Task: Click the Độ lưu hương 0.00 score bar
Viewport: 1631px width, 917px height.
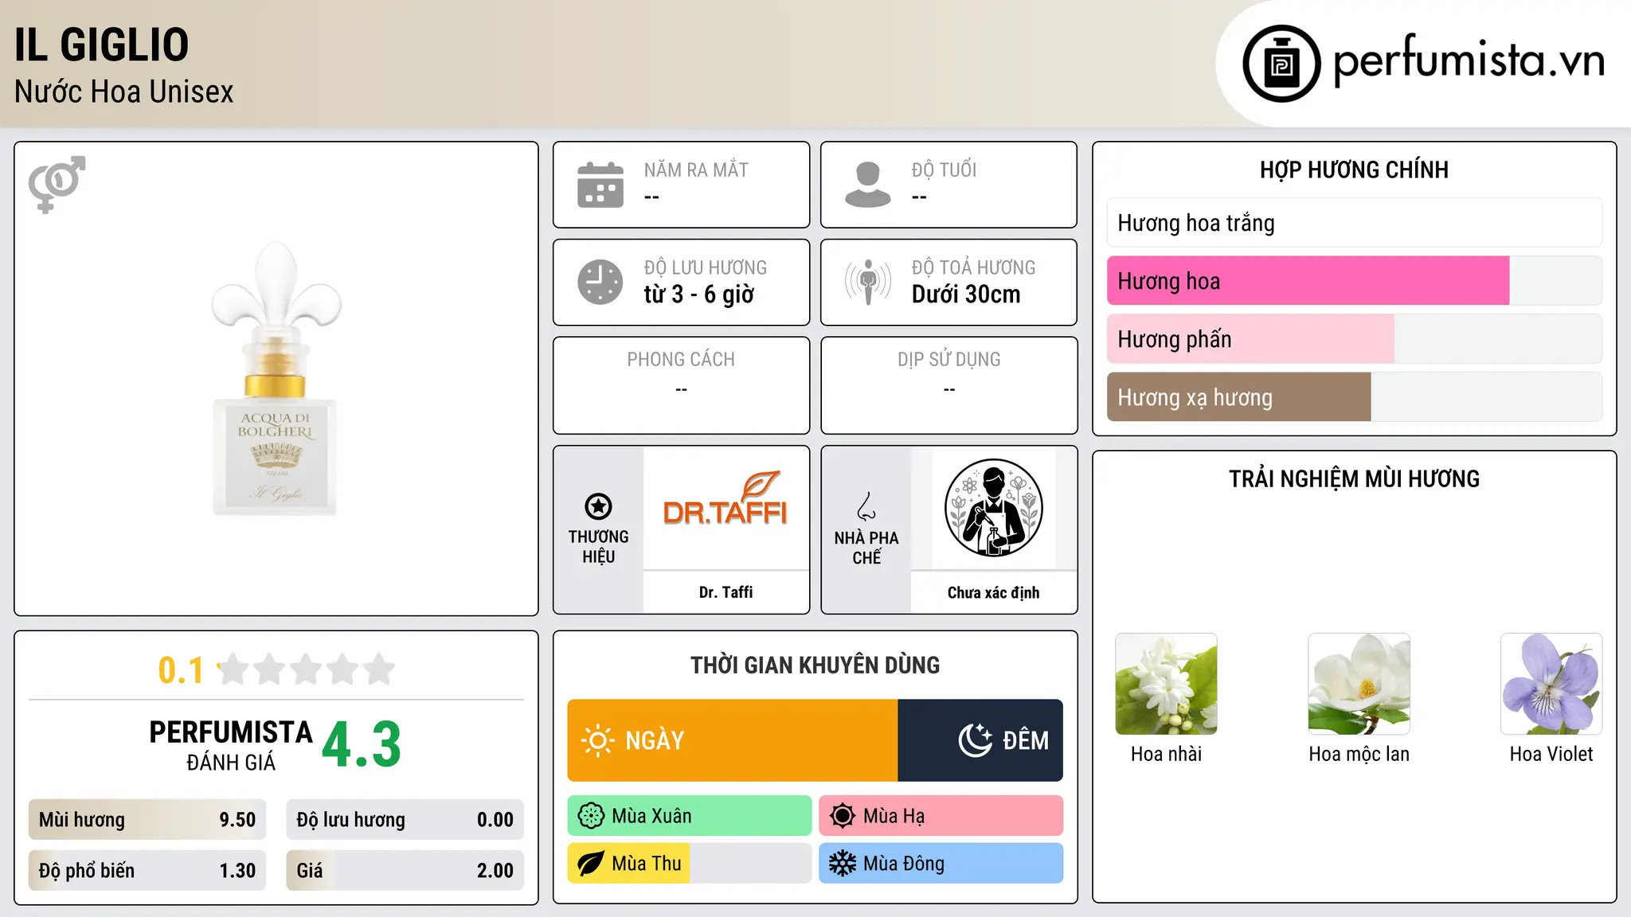Action: click(x=405, y=820)
